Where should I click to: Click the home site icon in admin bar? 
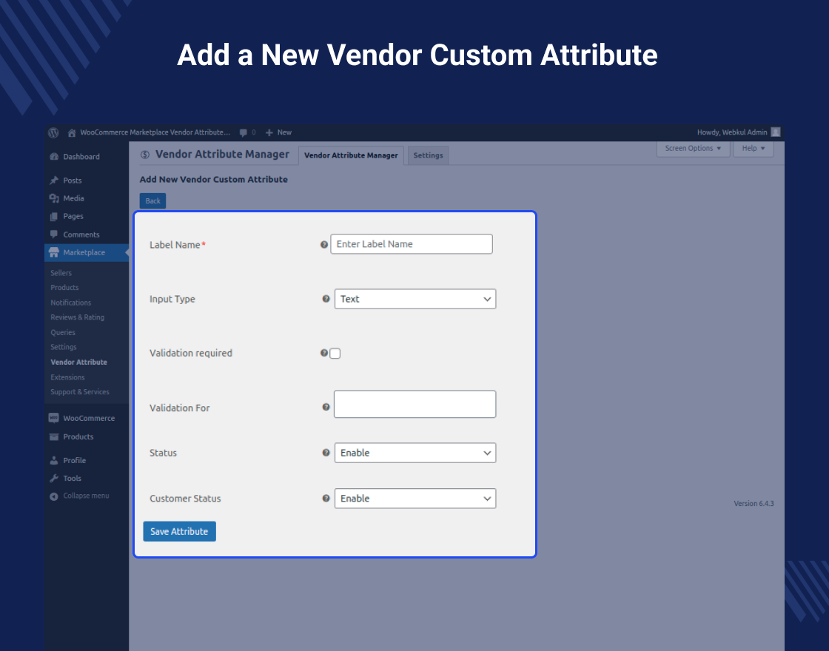71,132
